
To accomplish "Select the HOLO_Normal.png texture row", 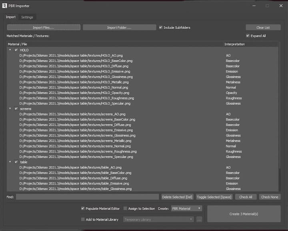I will point(74,87).
